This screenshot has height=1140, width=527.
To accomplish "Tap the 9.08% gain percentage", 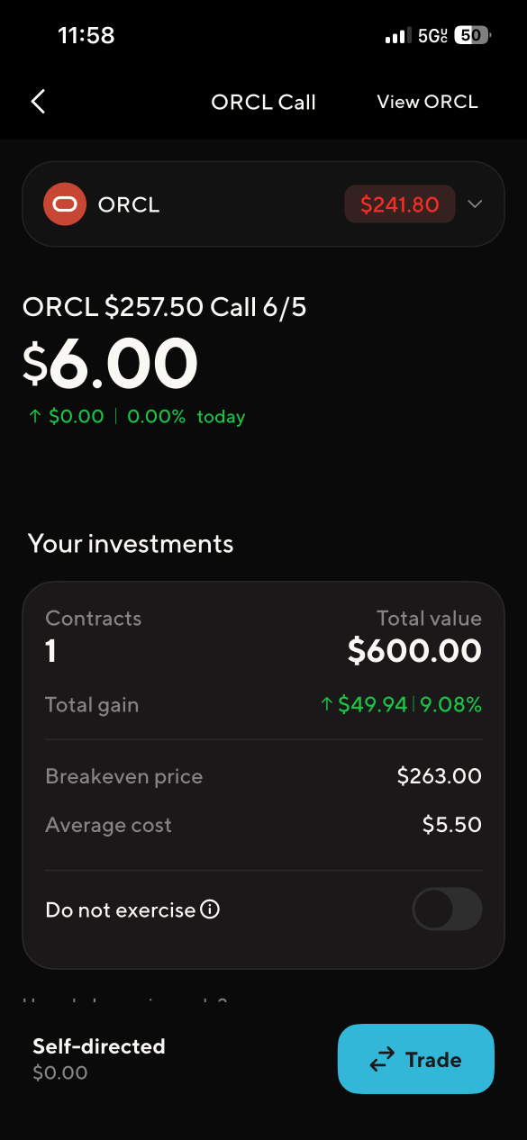I will [x=451, y=705].
